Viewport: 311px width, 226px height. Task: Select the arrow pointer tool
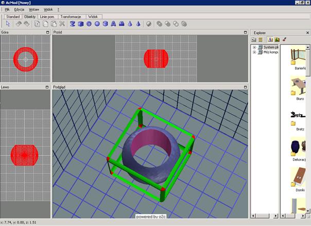point(8,24)
